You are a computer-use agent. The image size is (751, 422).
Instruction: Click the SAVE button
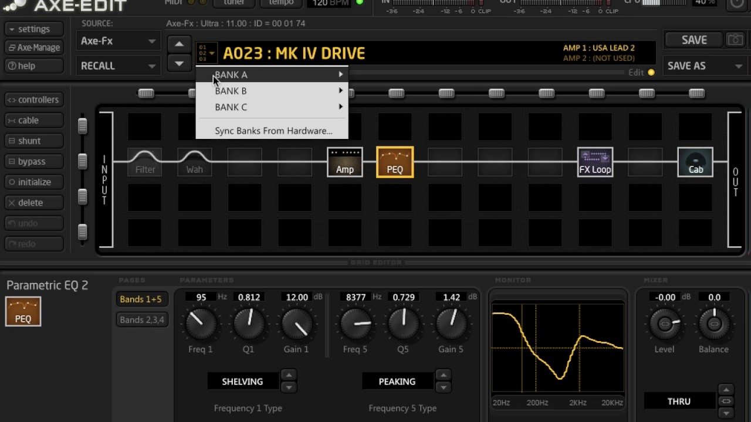pyautogui.click(x=694, y=40)
